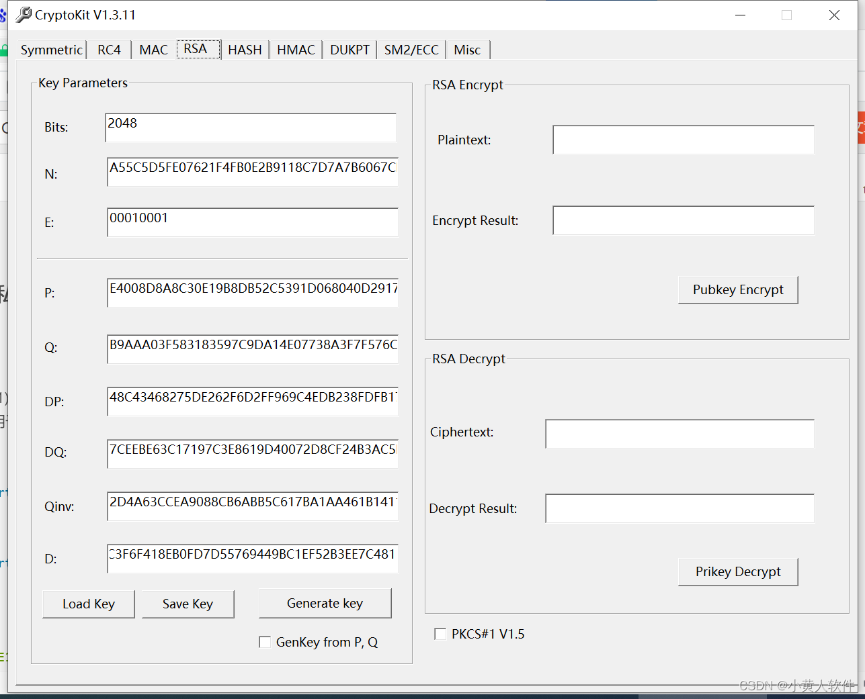Click the Decrypt Result: label
Viewport: 865px width, 699px height.
click(473, 508)
